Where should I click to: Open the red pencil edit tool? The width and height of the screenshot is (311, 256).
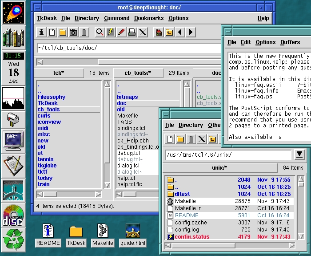point(121,32)
